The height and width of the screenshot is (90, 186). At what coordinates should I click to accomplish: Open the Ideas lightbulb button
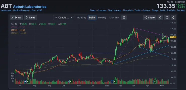pos(30,17)
